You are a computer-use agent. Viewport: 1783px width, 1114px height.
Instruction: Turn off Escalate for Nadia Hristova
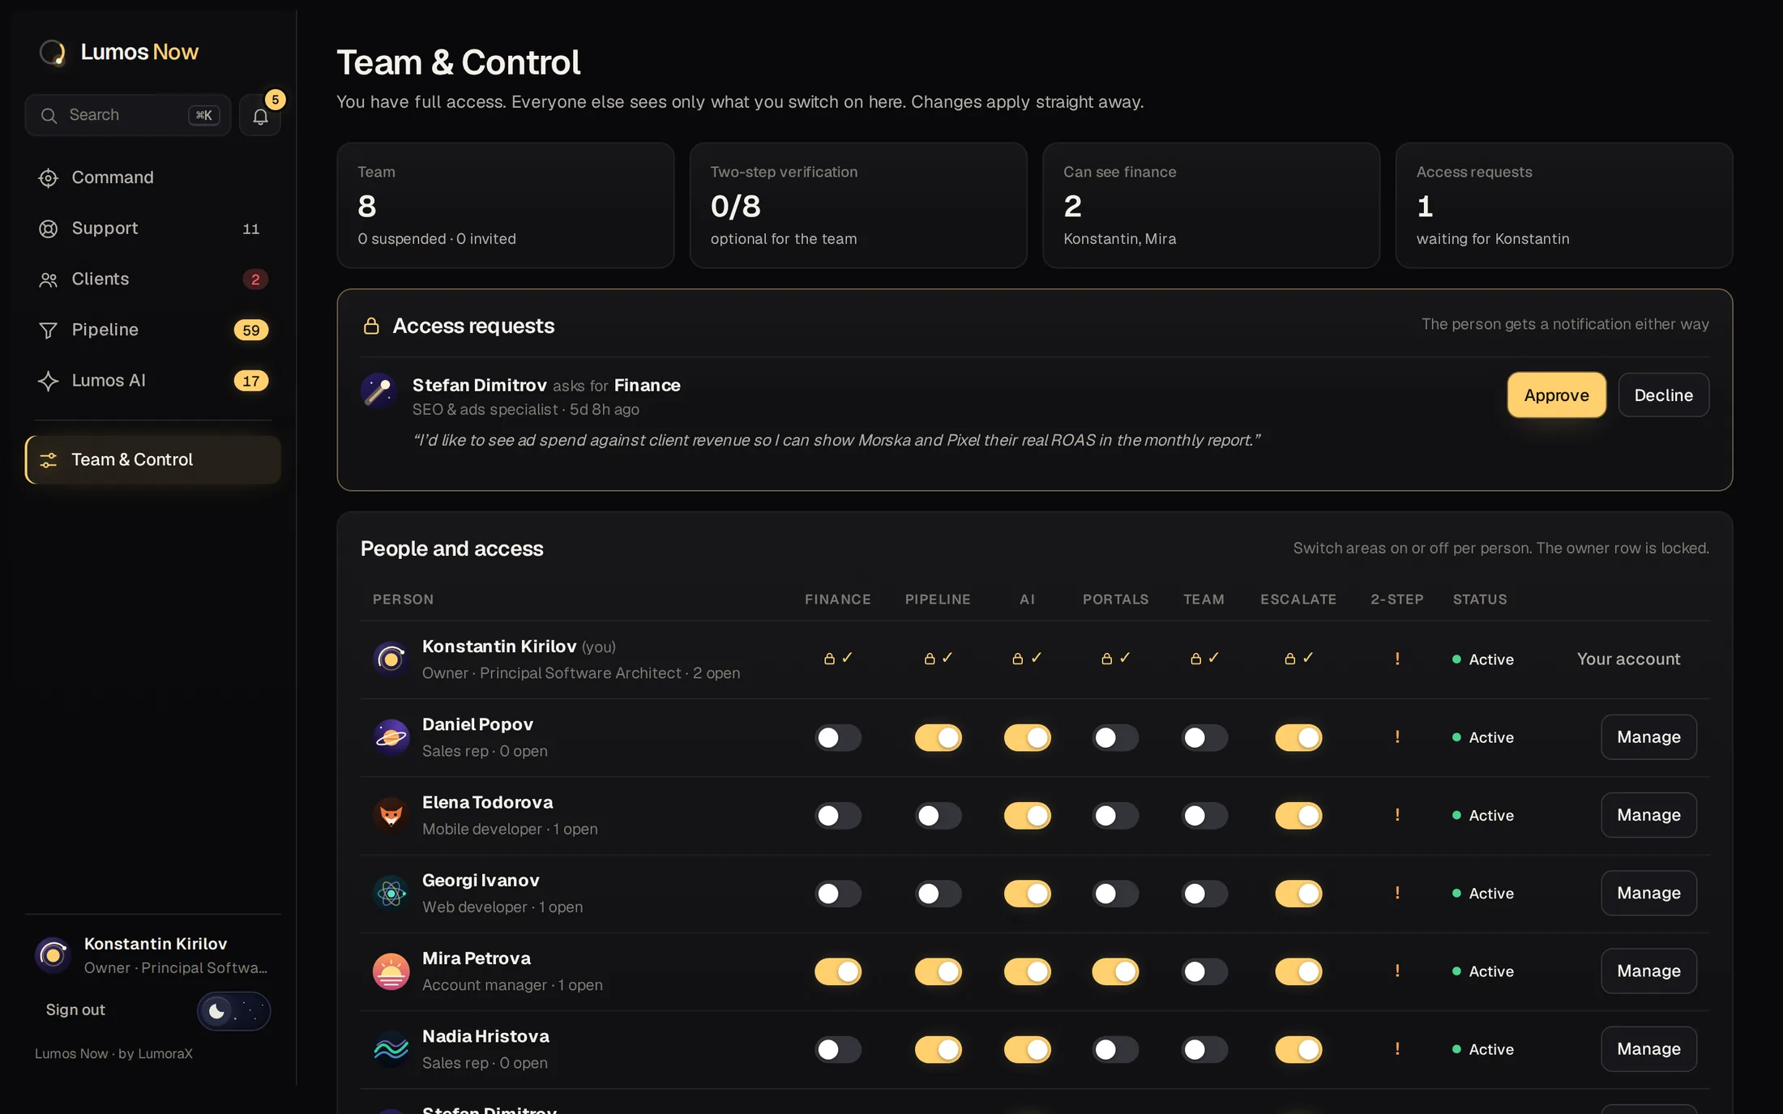[x=1298, y=1049]
